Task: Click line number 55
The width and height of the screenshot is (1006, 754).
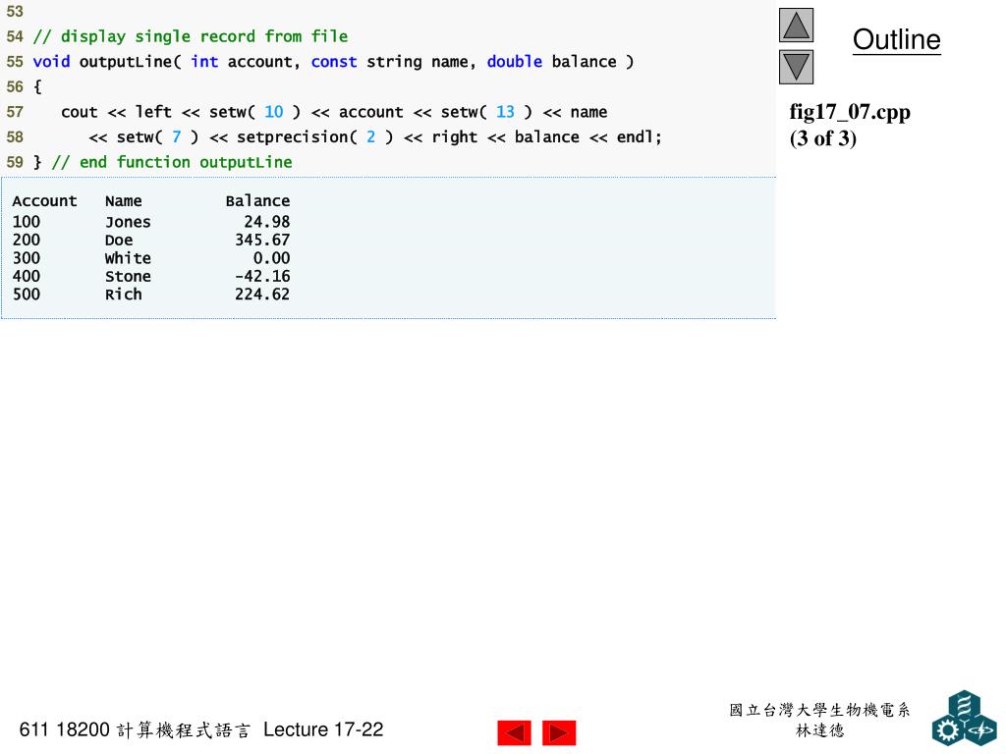Action: pos(15,62)
